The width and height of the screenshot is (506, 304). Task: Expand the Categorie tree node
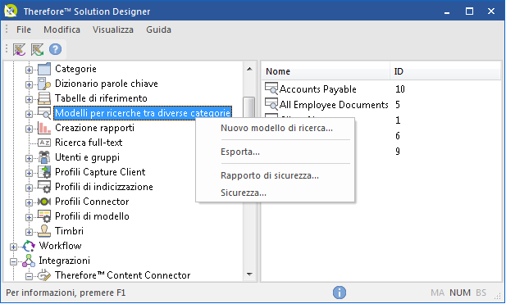29,70
